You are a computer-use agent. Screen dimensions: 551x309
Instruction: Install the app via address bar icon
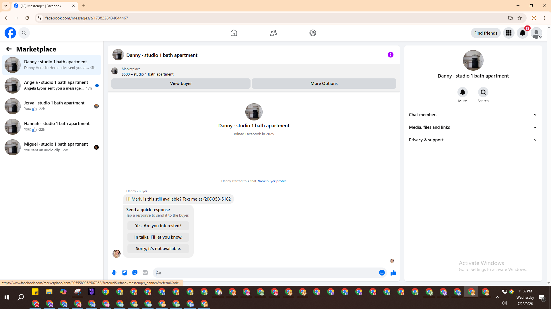[511, 18]
